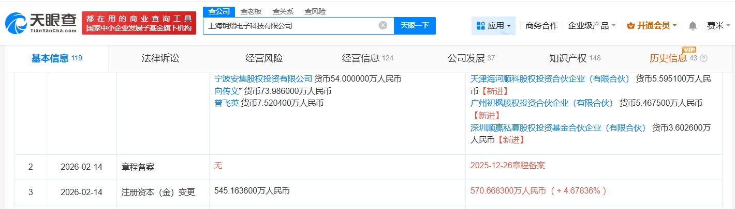The height and width of the screenshot is (209, 735).
Task: Open the 法律诉讼 tab
Action: pos(160,58)
